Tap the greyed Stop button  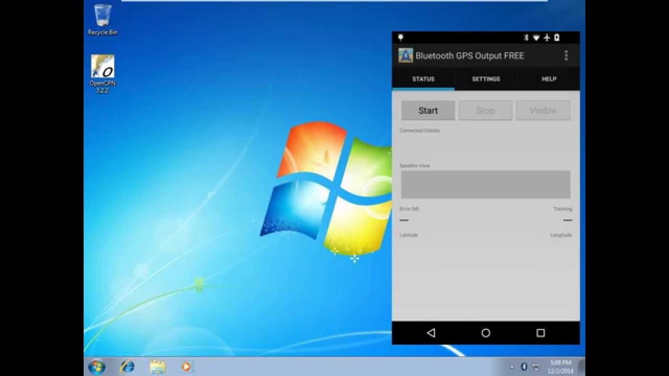[486, 110]
